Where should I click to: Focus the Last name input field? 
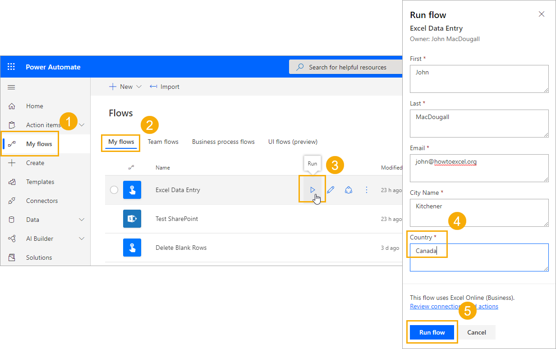pyautogui.click(x=479, y=124)
